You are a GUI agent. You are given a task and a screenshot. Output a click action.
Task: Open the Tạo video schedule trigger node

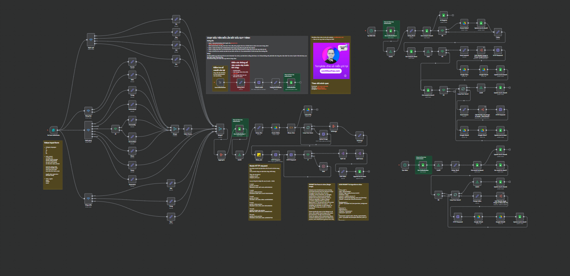pos(404,165)
